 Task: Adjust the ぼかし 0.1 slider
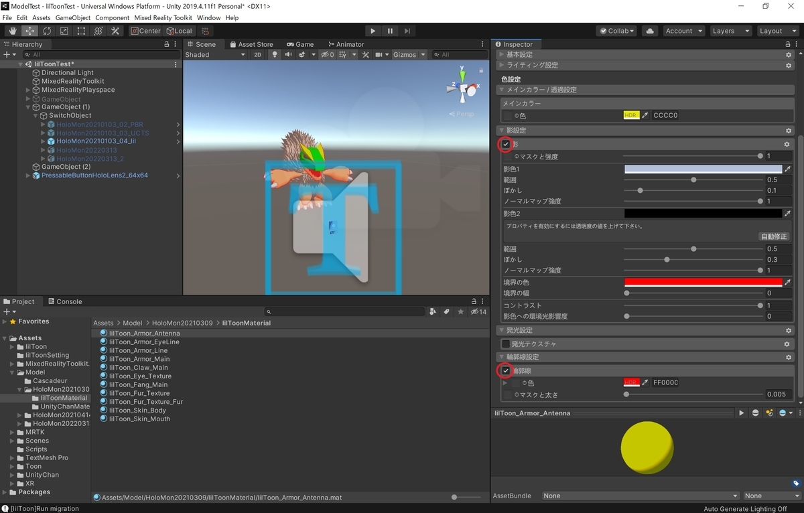coord(693,191)
